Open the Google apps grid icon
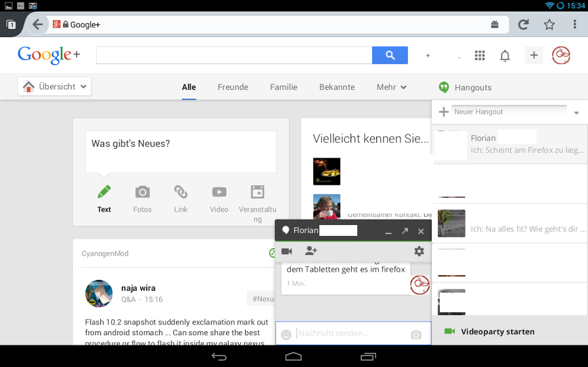 480,55
